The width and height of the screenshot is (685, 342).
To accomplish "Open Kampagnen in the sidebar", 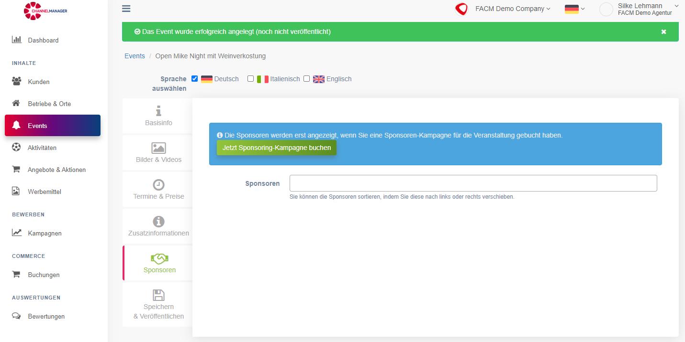I will [x=45, y=233].
